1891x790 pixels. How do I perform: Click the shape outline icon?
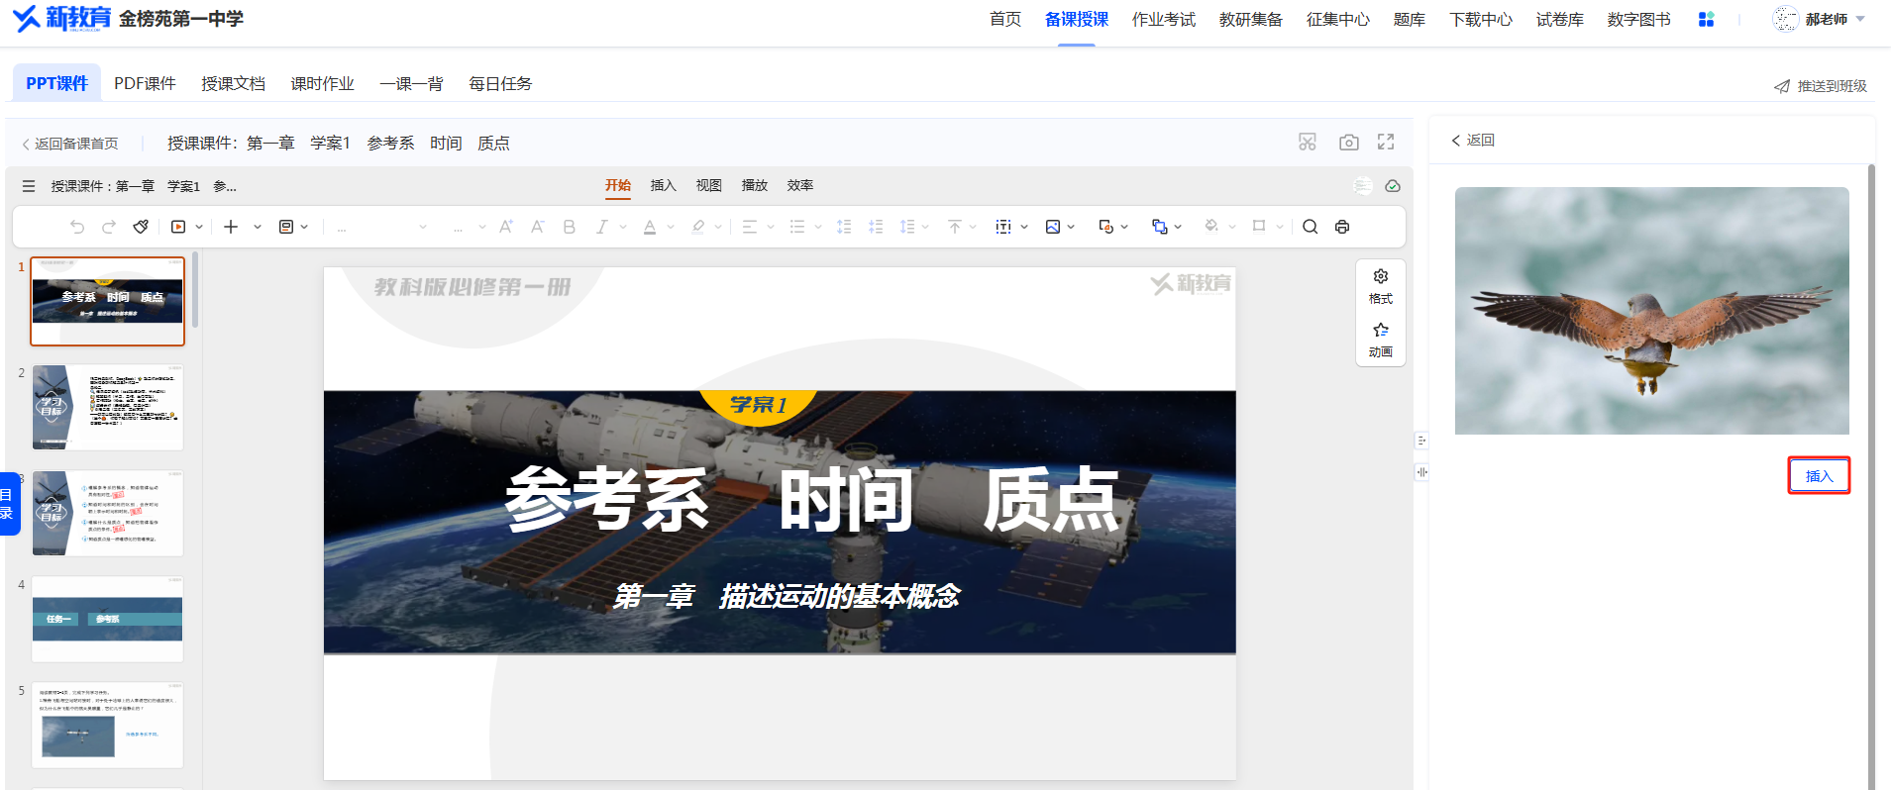[x=1259, y=227]
